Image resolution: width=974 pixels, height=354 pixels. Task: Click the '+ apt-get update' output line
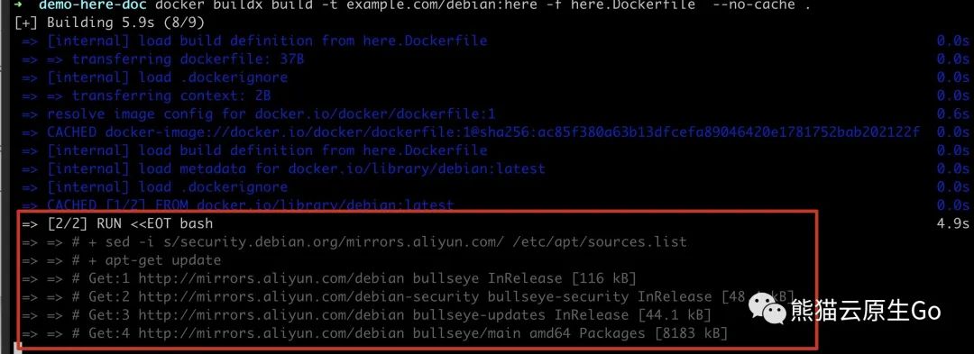point(121,259)
